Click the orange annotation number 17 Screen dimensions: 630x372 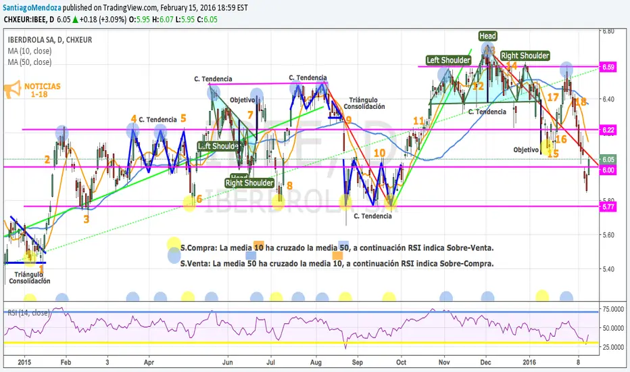coord(553,97)
